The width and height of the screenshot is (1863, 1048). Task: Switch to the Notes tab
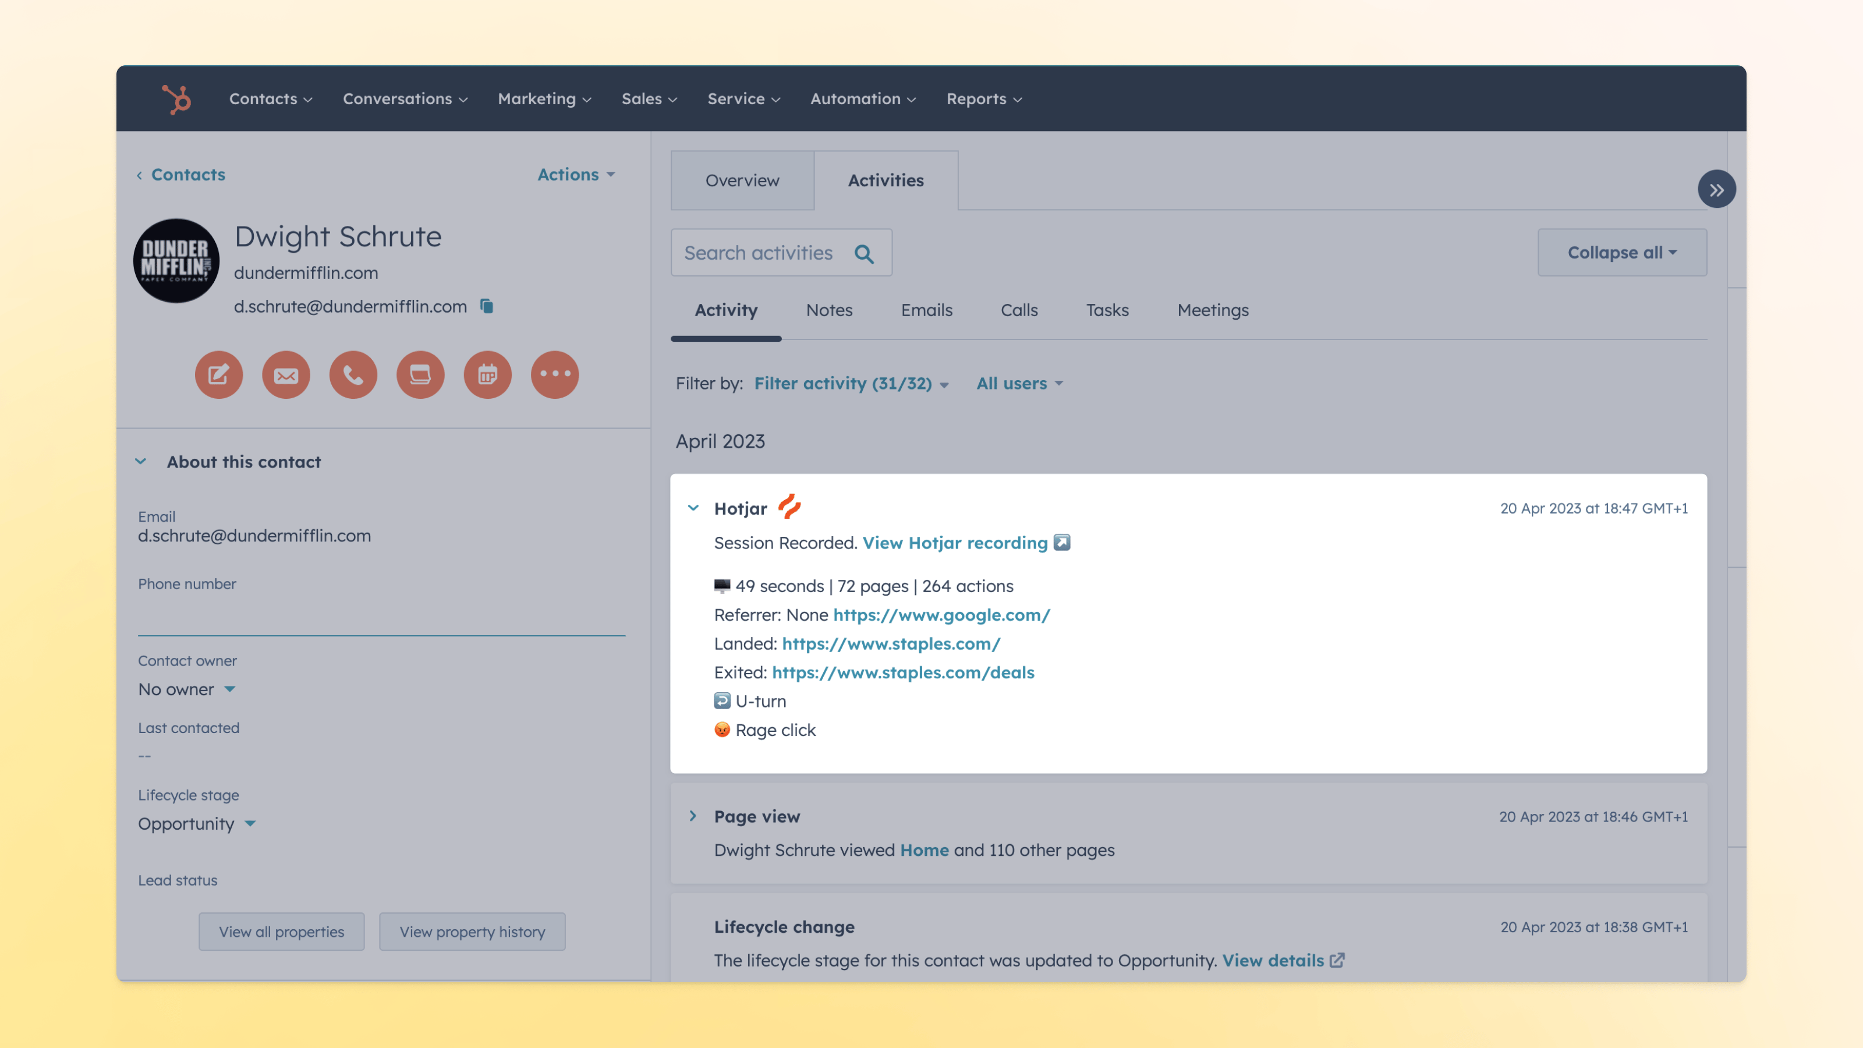point(828,311)
